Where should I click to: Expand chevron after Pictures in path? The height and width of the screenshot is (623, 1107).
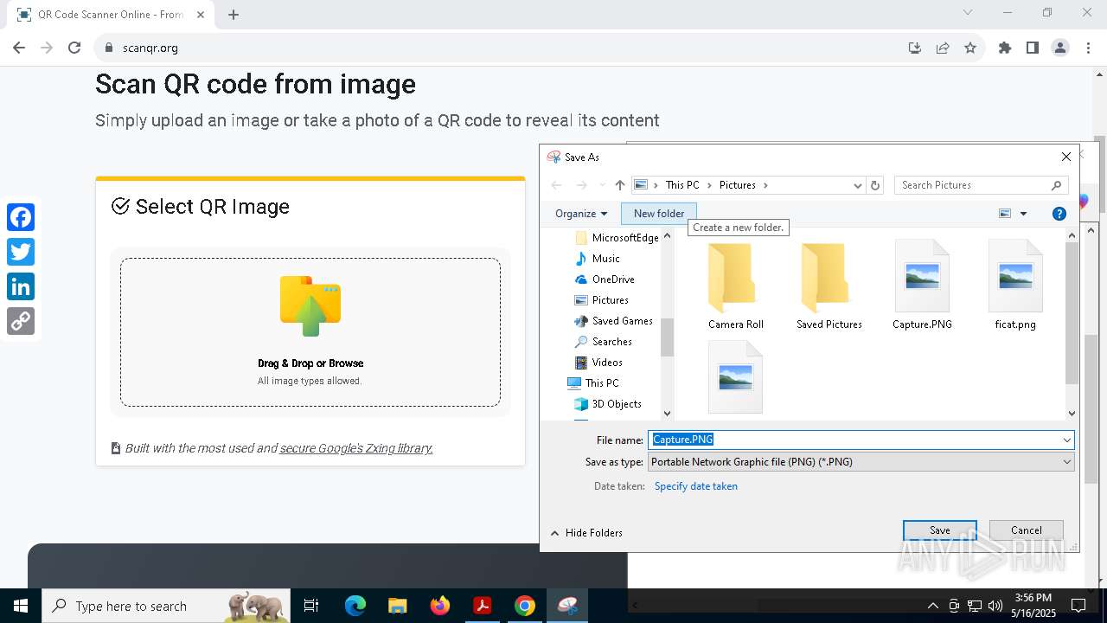coord(765,185)
